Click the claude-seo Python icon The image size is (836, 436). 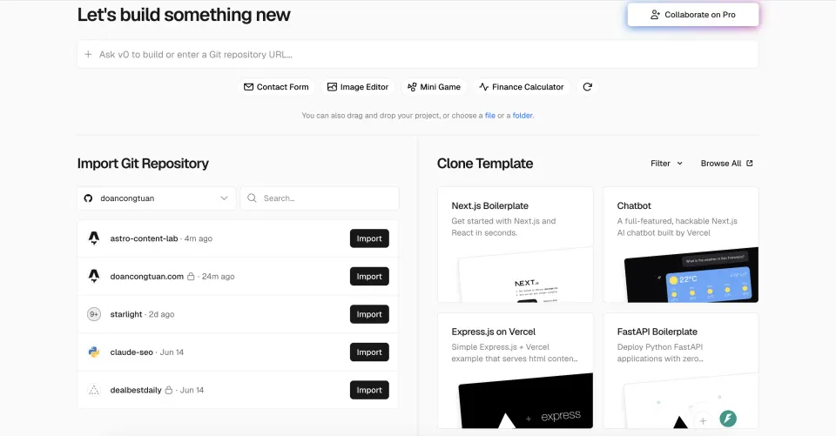[94, 352]
